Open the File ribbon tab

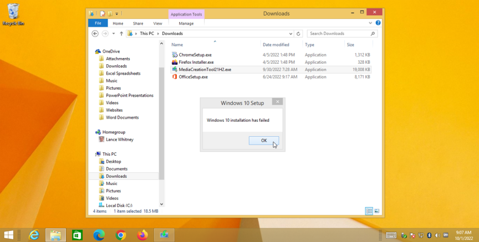coord(98,23)
